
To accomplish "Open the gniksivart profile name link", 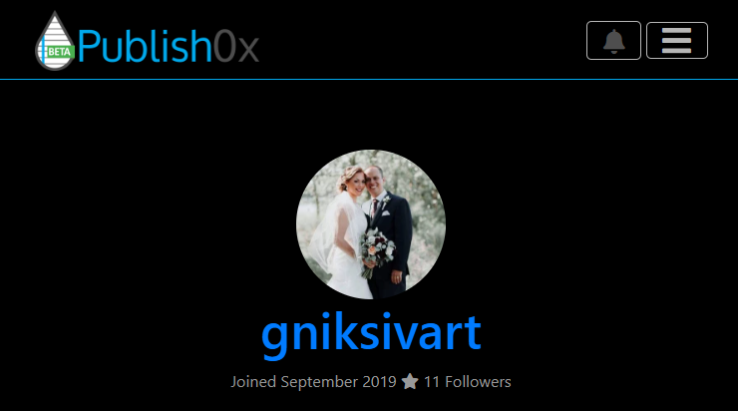I will coord(371,333).
